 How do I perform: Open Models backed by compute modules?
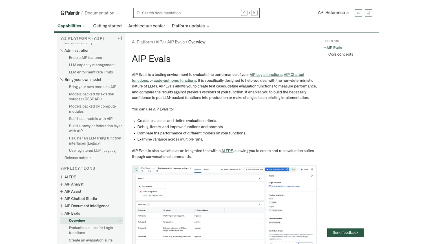click(x=92, y=109)
